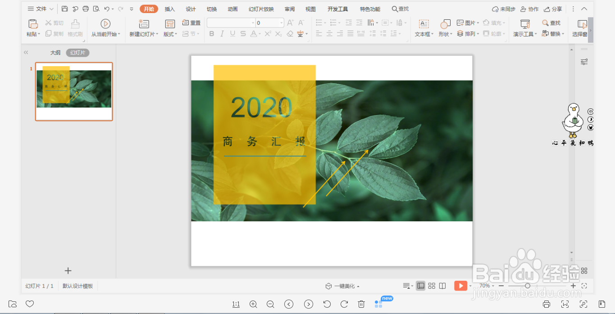Add a new slide with plus button
The height and width of the screenshot is (314, 615).
[x=68, y=270]
